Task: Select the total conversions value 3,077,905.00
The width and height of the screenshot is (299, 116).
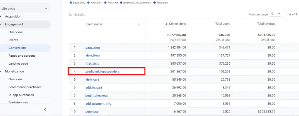Action: click(176, 35)
